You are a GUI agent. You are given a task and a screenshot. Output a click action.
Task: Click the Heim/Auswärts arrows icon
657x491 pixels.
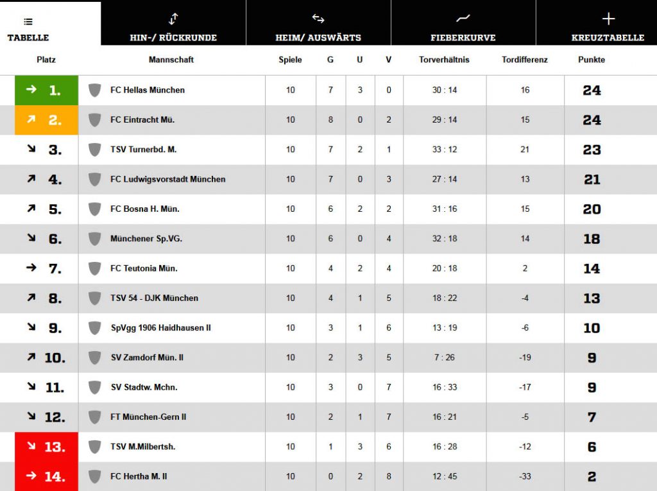click(318, 19)
